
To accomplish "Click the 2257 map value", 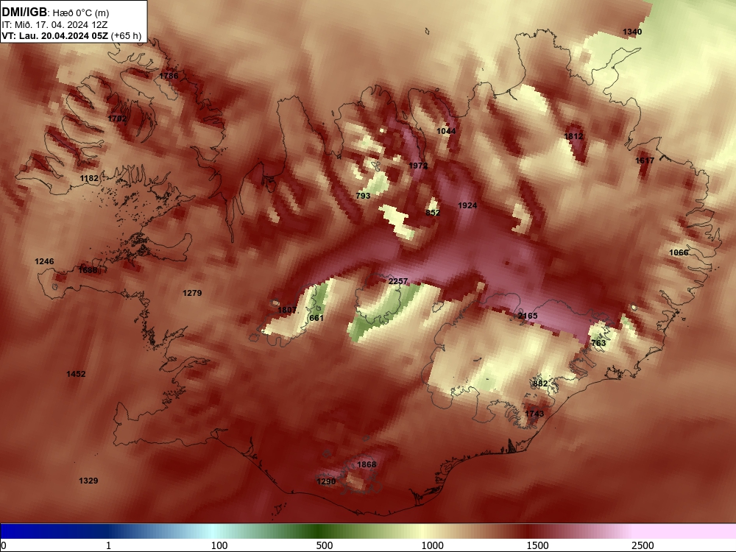I will [x=398, y=281].
